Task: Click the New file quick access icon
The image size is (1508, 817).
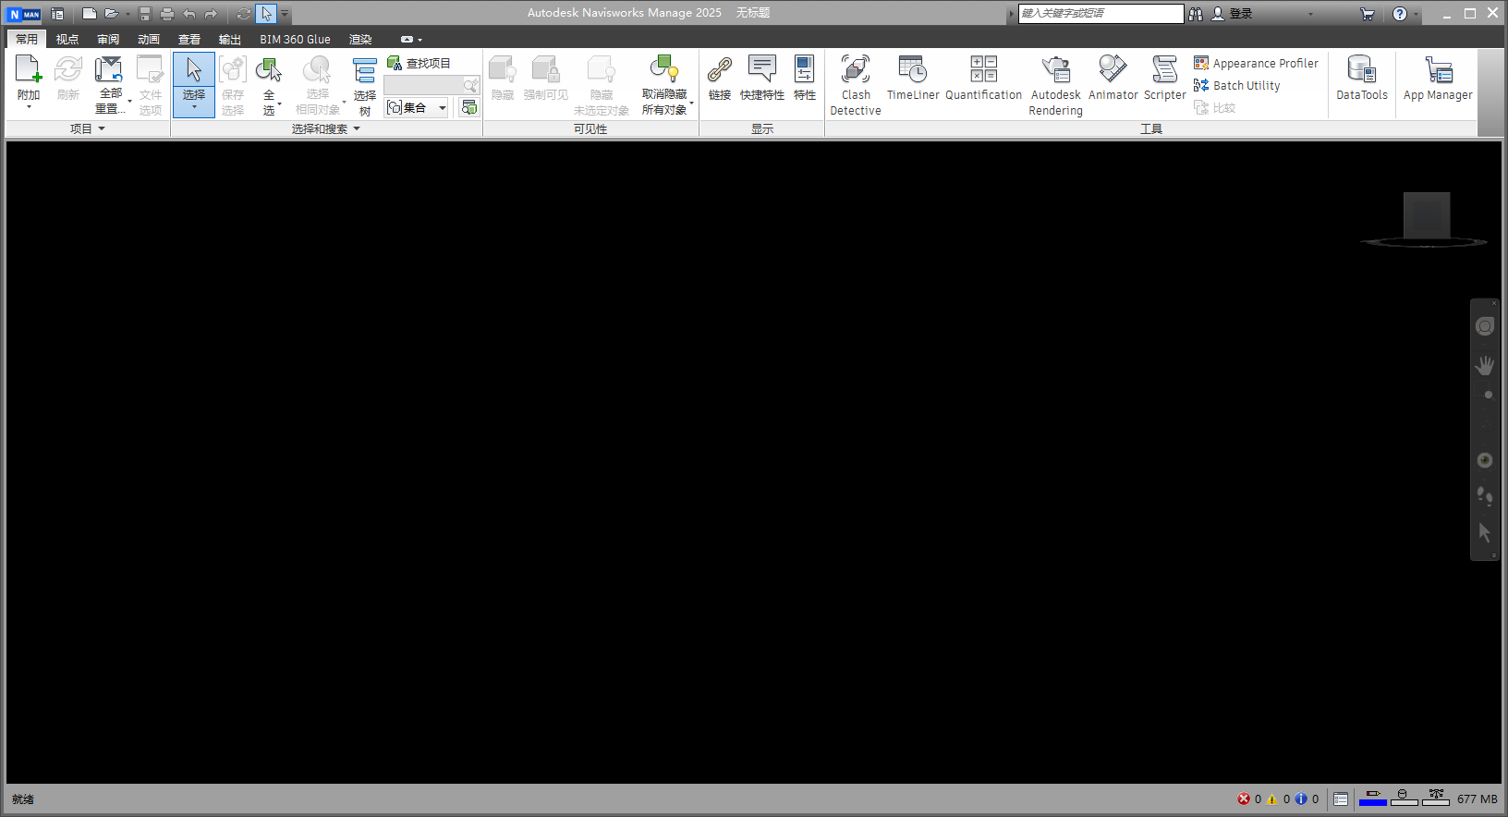Action: 89,14
